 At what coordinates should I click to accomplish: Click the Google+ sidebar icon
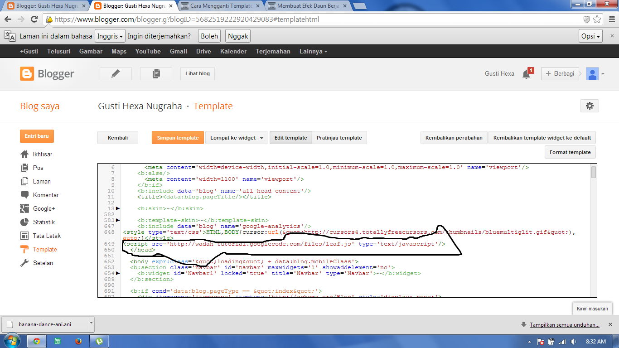pos(24,208)
